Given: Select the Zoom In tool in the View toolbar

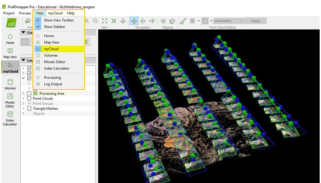Looking at the screenshot, I should (86, 20).
